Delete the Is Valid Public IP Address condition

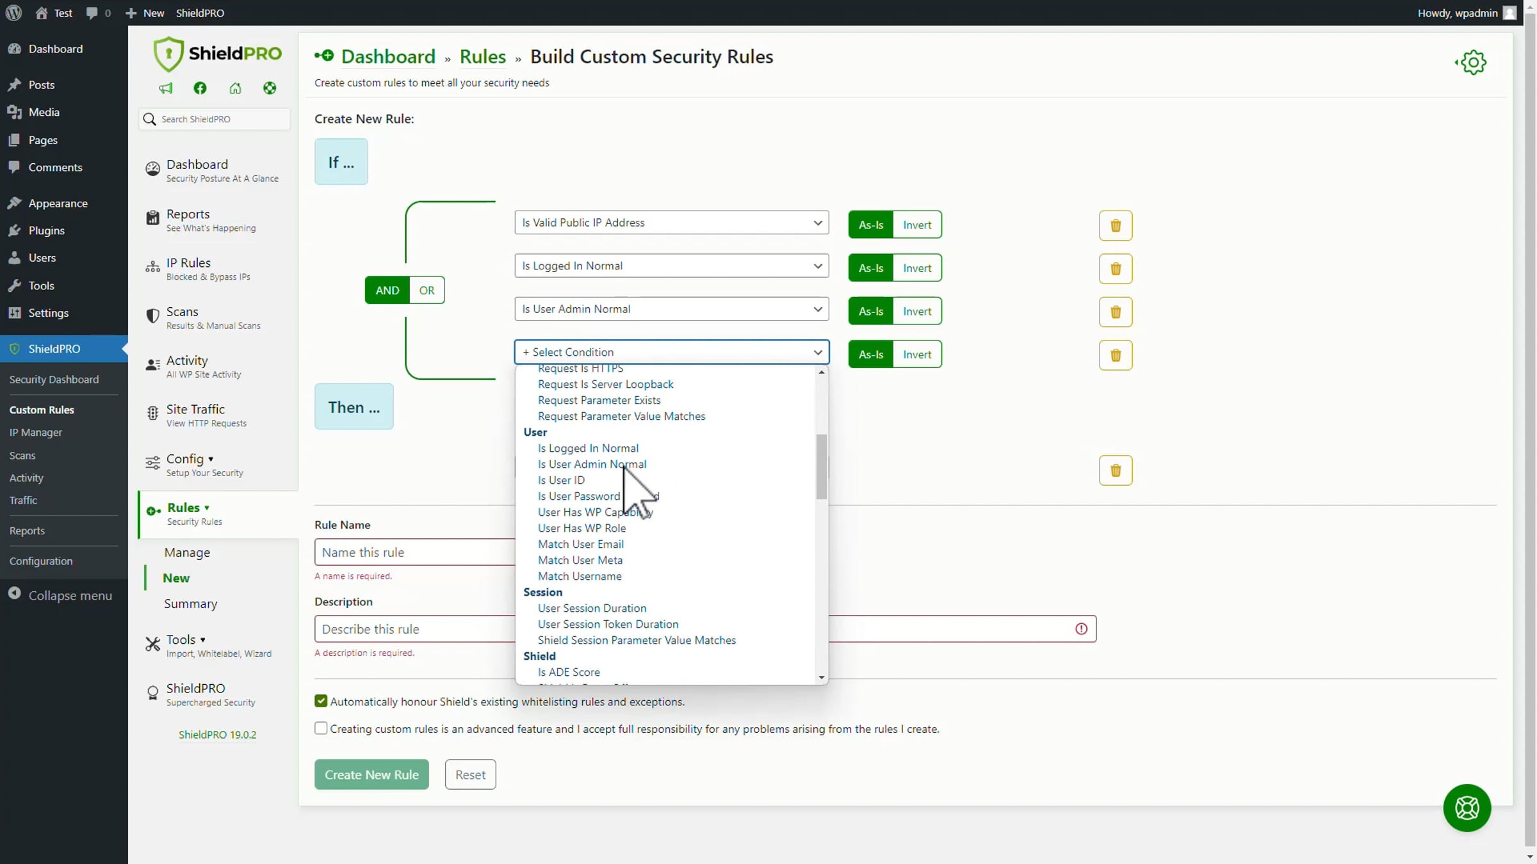pos(1115,225)
